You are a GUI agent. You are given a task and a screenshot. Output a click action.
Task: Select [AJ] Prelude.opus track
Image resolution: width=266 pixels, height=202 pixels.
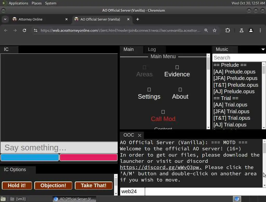point(234,92)
